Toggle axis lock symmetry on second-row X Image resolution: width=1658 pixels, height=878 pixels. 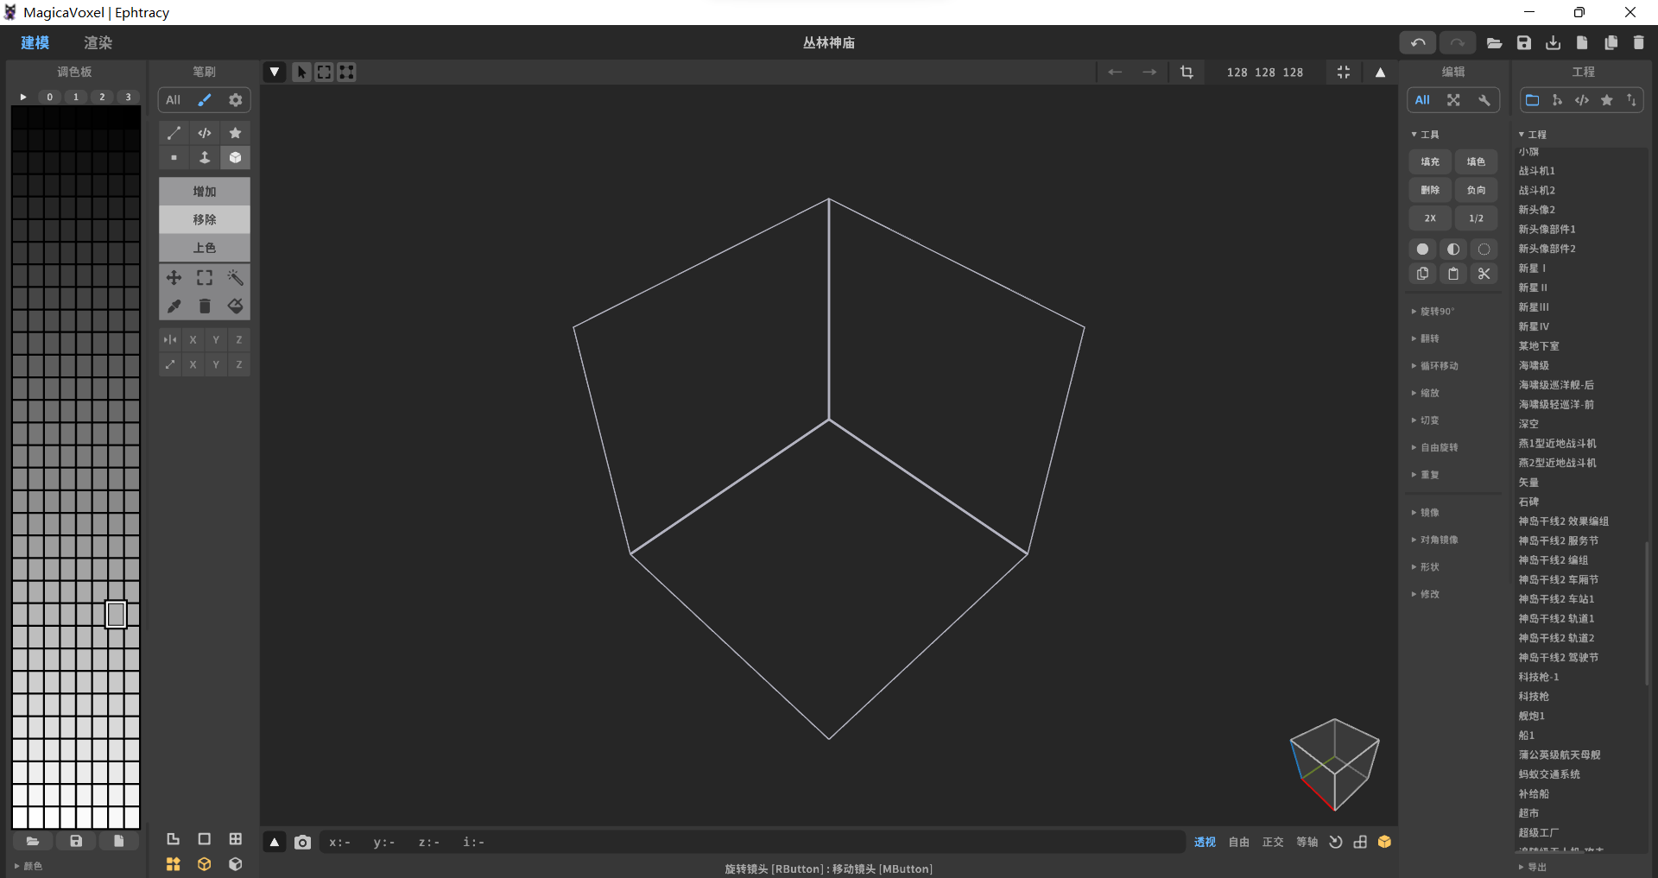193,365
